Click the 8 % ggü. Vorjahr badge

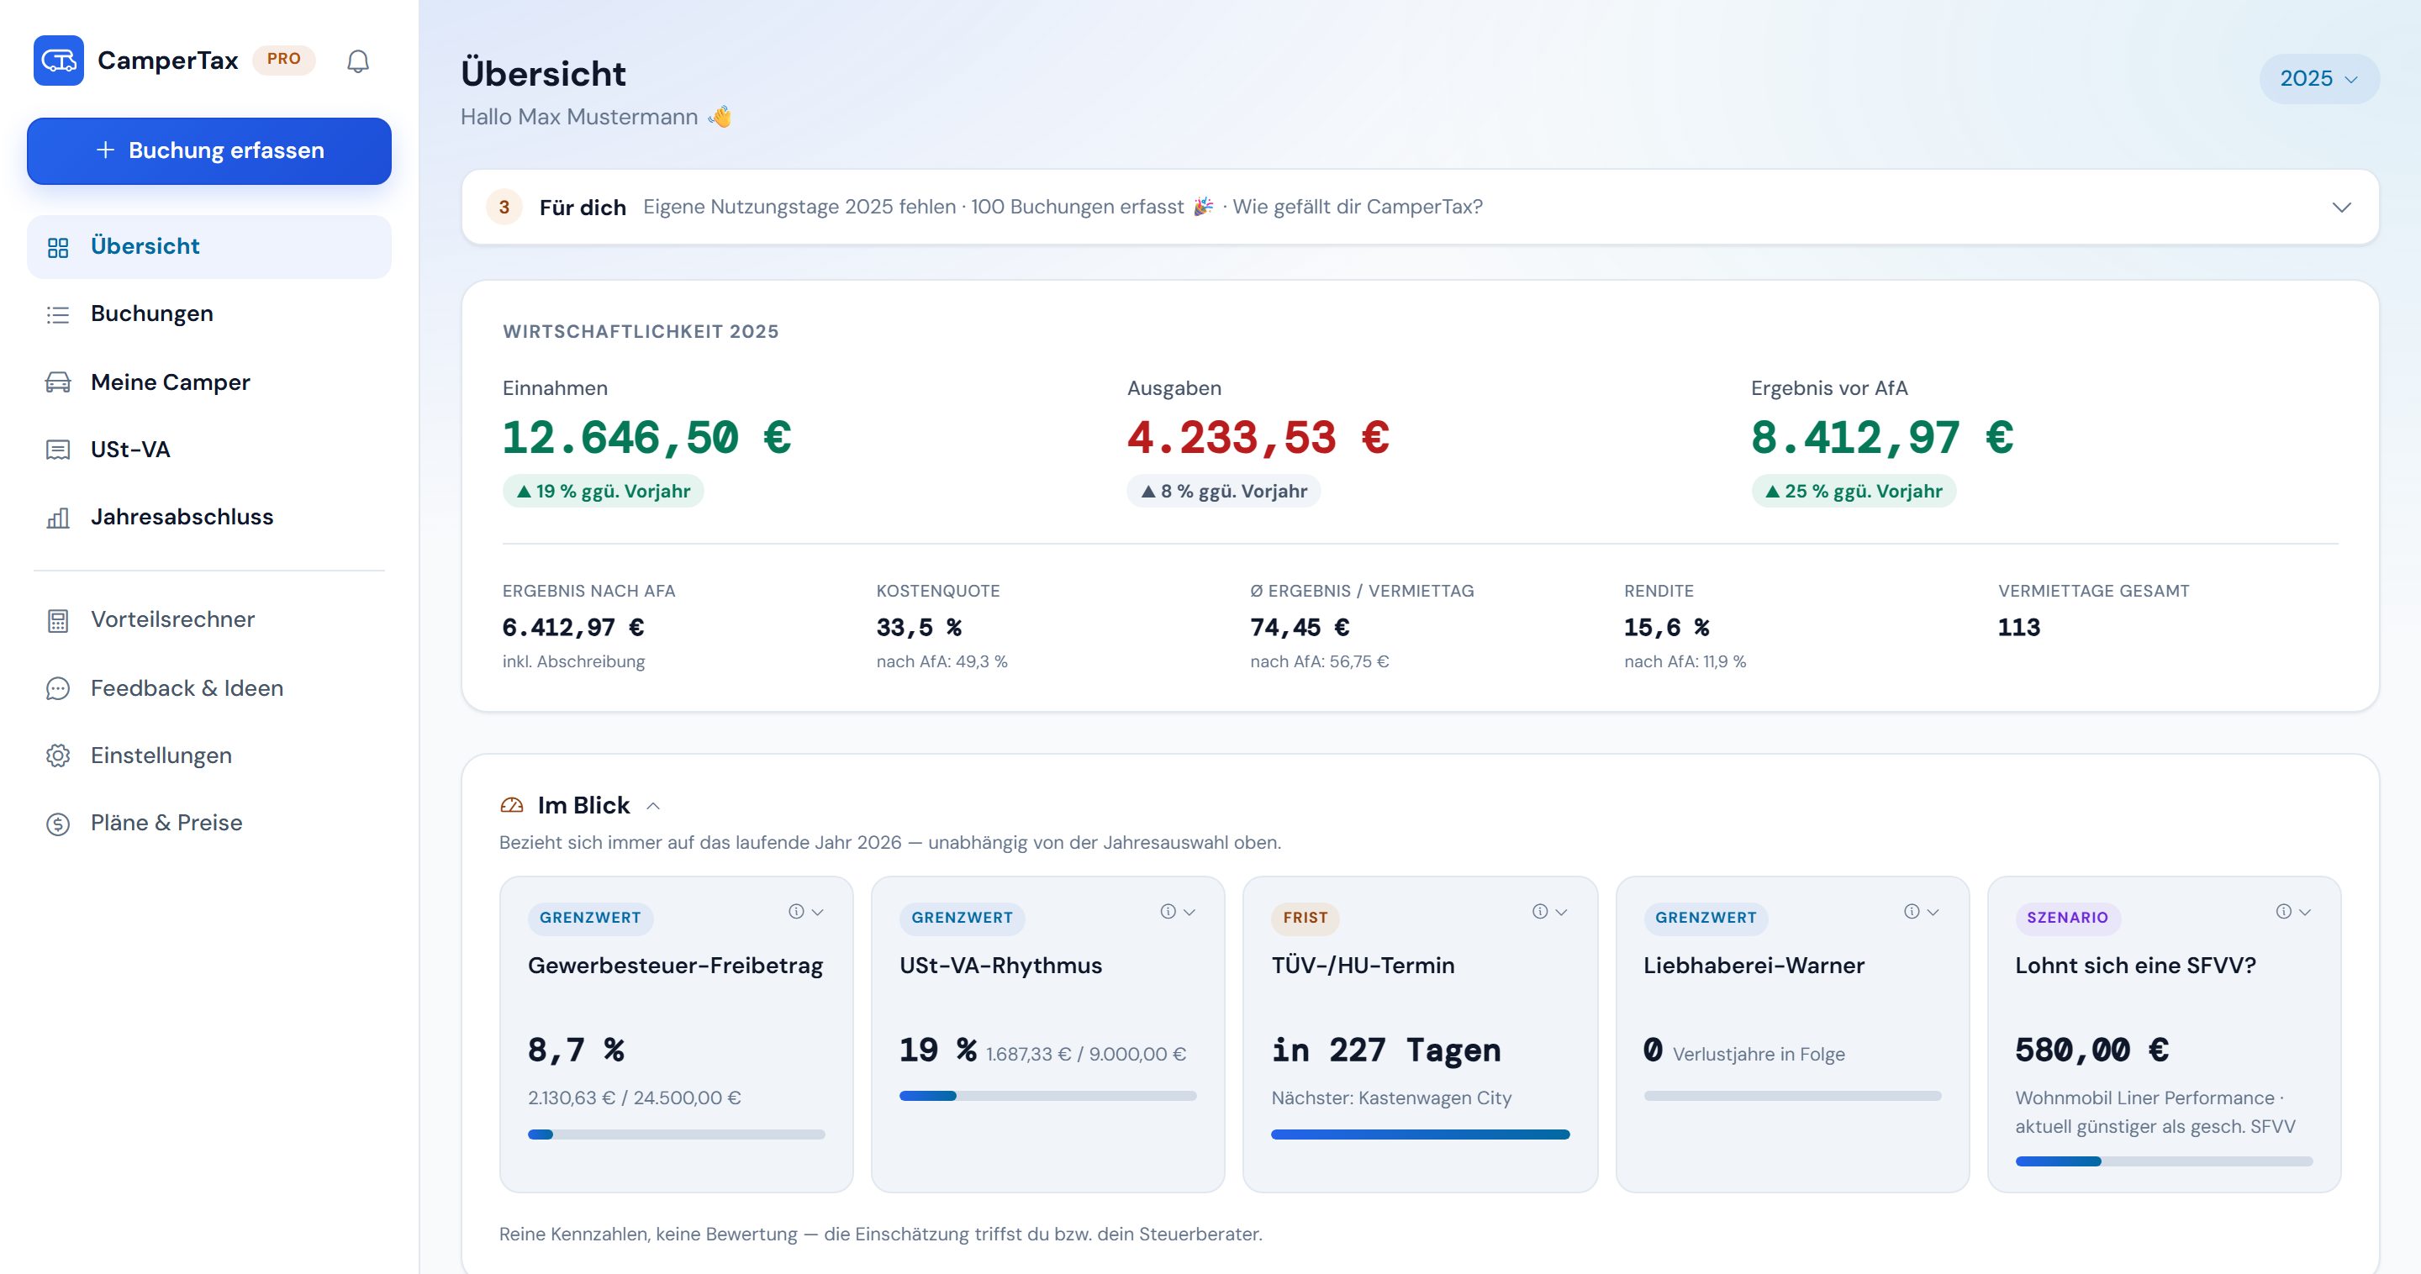[x=1224, y=492]
